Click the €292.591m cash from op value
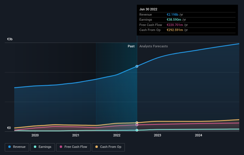Viewport: 244px width, 155px height. [175, 30]
